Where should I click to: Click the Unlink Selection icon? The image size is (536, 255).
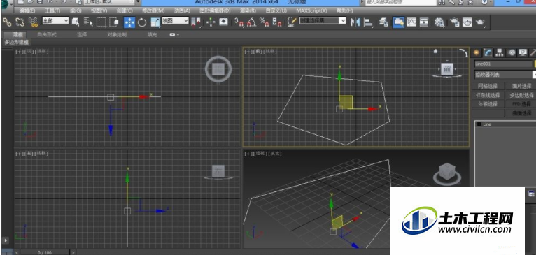click(20, 22)
